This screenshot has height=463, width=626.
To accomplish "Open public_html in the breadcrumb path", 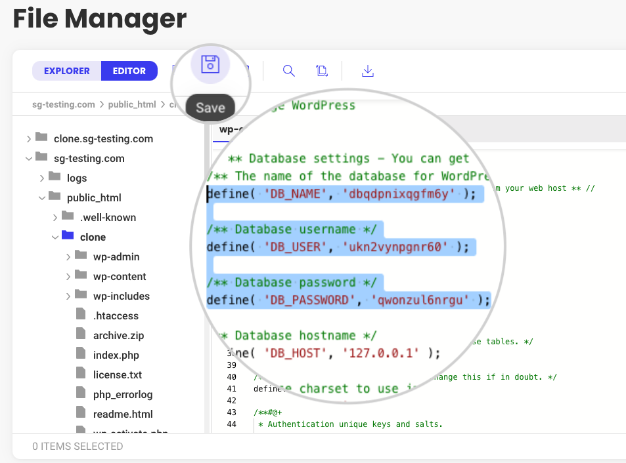I will (132, 104).
